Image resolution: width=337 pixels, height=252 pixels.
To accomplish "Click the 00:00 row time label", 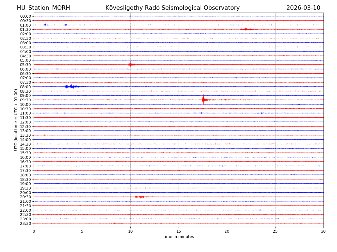I will click(x=26, y=16).
